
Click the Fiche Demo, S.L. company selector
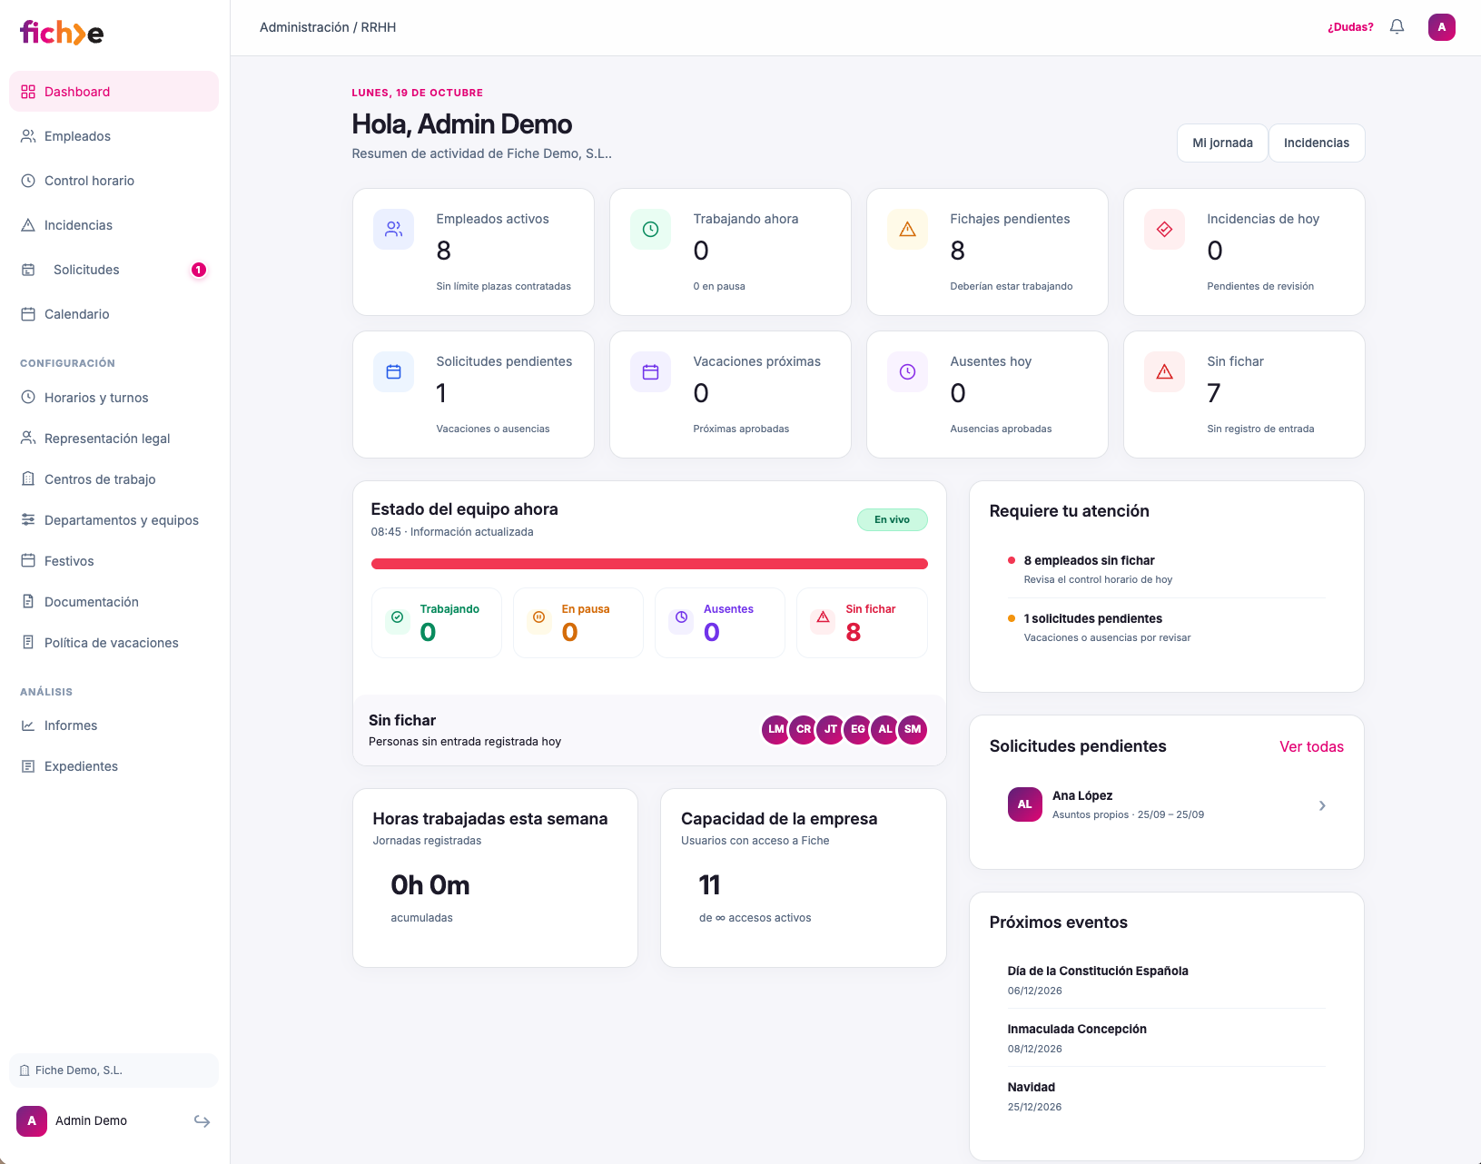(114, 1070)
